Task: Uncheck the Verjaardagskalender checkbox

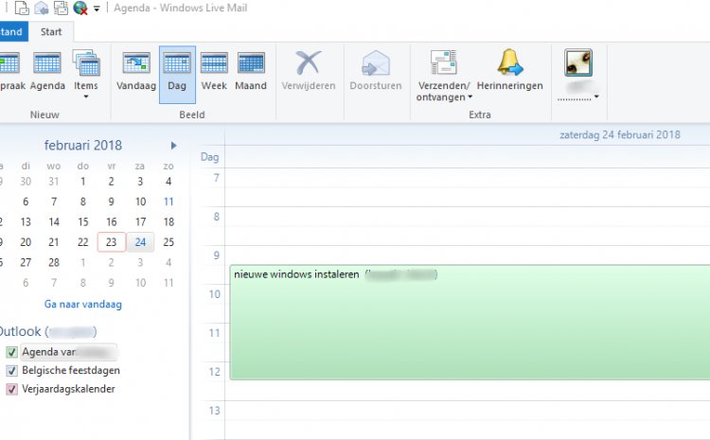Action: click(12, 388)
